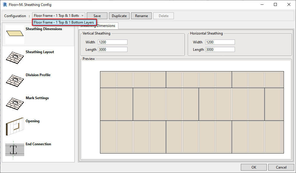Click the Revit logo in title bar
Screen dimensions: 296x173
(5, 4)
